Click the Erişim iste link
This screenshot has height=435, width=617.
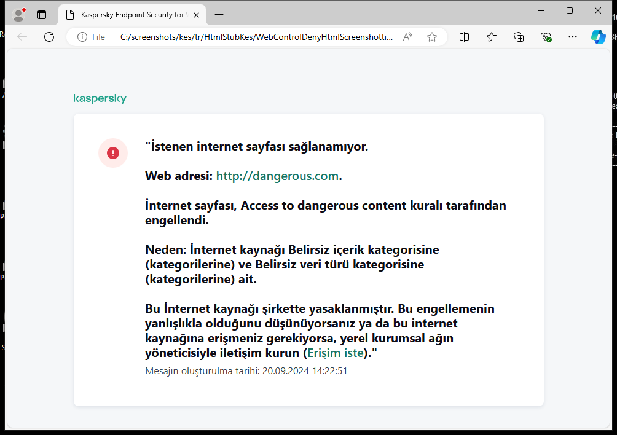coord(336,353)
